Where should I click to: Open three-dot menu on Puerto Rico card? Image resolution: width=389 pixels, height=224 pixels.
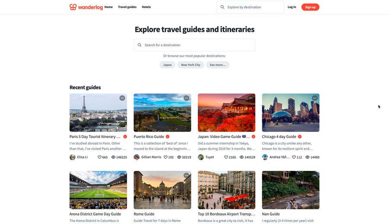tap(186, 98)
